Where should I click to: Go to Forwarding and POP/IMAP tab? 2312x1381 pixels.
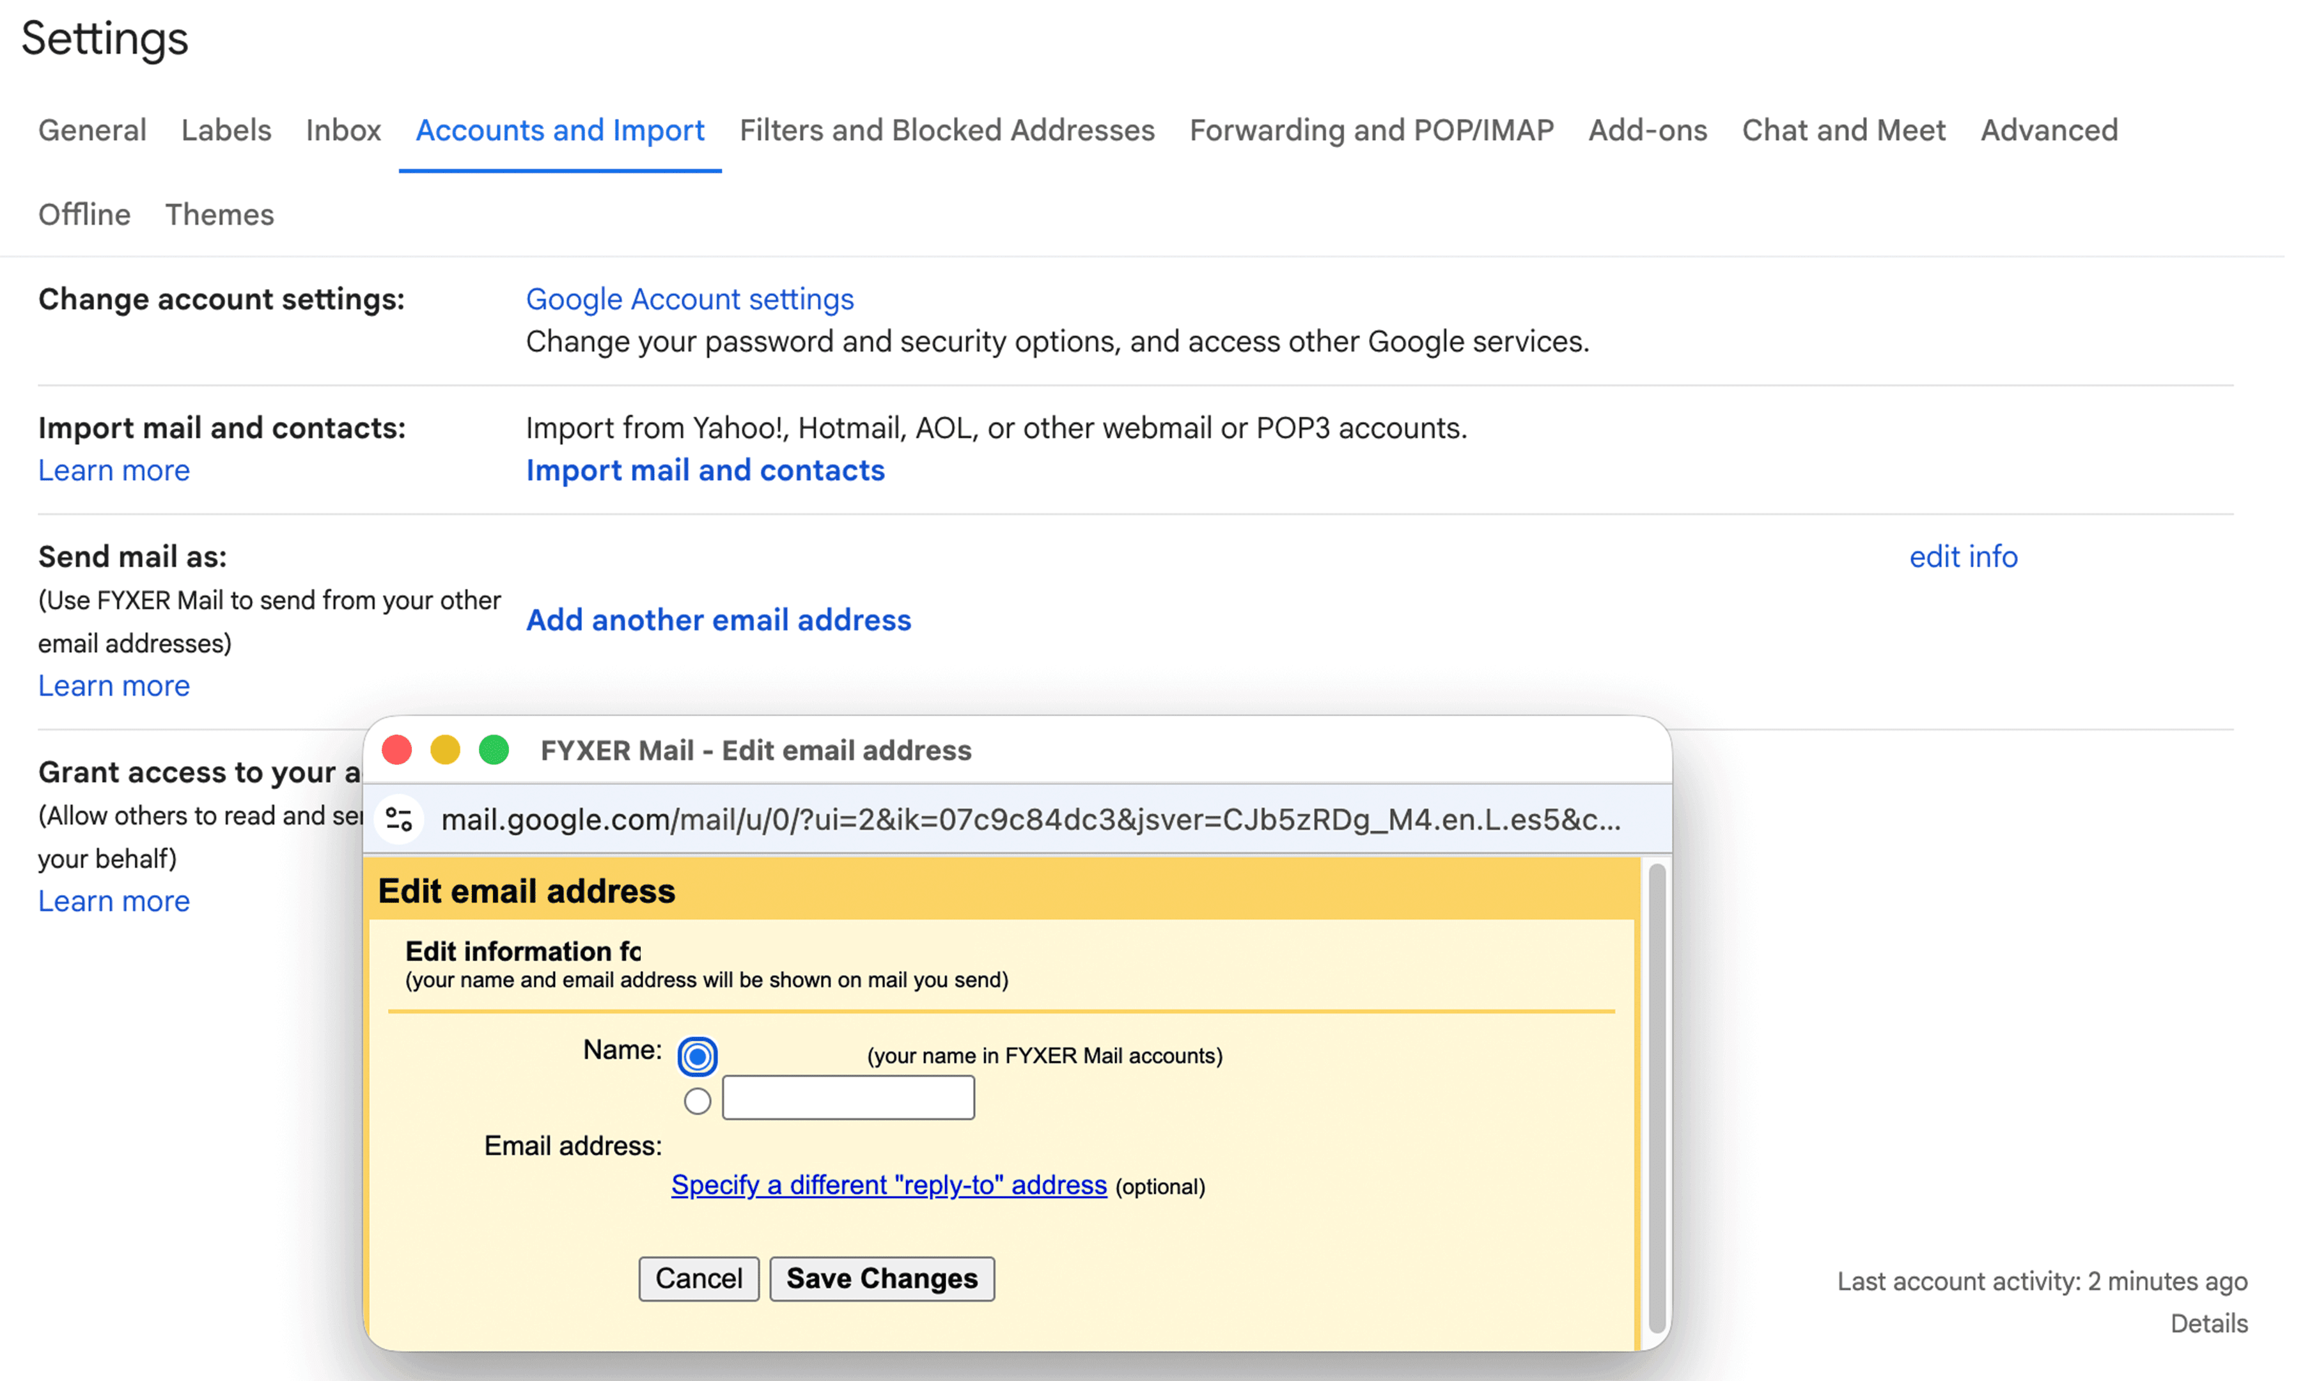click(1371, 130)
